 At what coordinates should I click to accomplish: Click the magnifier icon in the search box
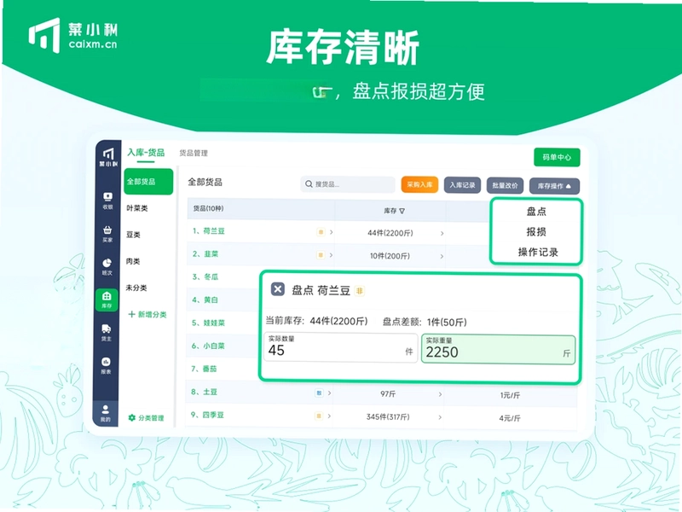coord(309,184)
